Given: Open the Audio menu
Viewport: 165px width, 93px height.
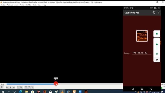Looking at the screenshot, I should pos(16,5).
